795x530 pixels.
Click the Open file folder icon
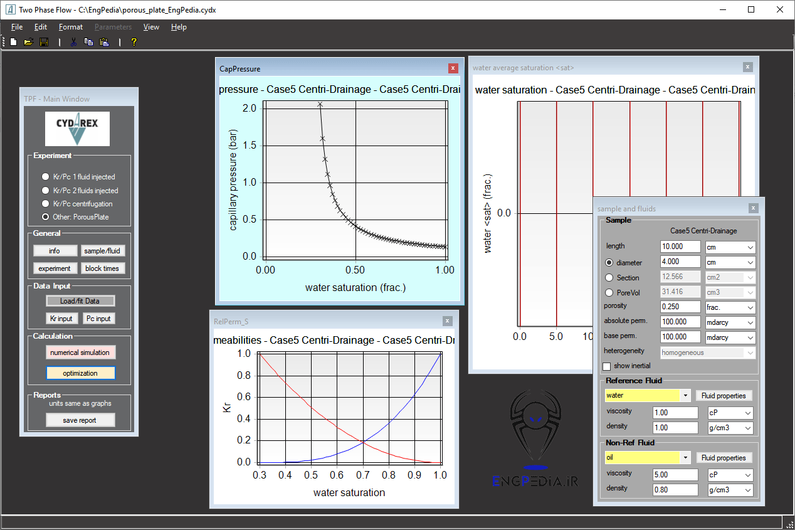28,42
